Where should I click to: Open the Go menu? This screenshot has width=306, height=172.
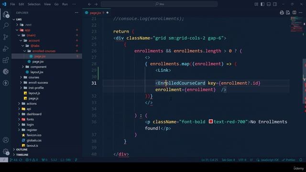click(56, 4)
